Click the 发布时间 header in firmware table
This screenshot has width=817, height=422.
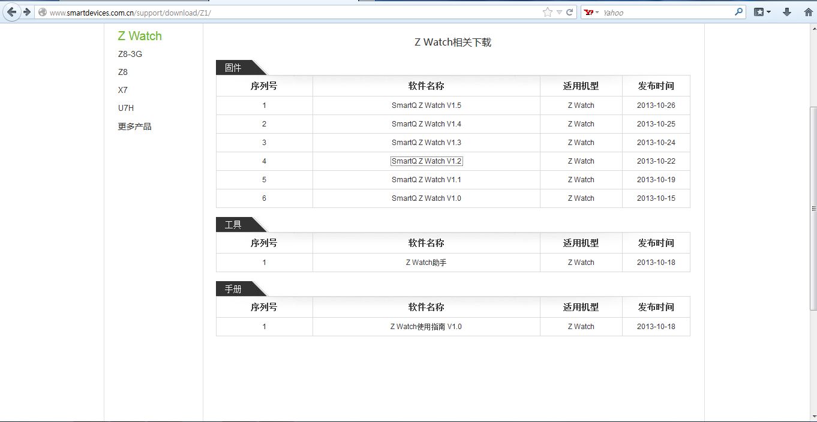pos(656,86)
